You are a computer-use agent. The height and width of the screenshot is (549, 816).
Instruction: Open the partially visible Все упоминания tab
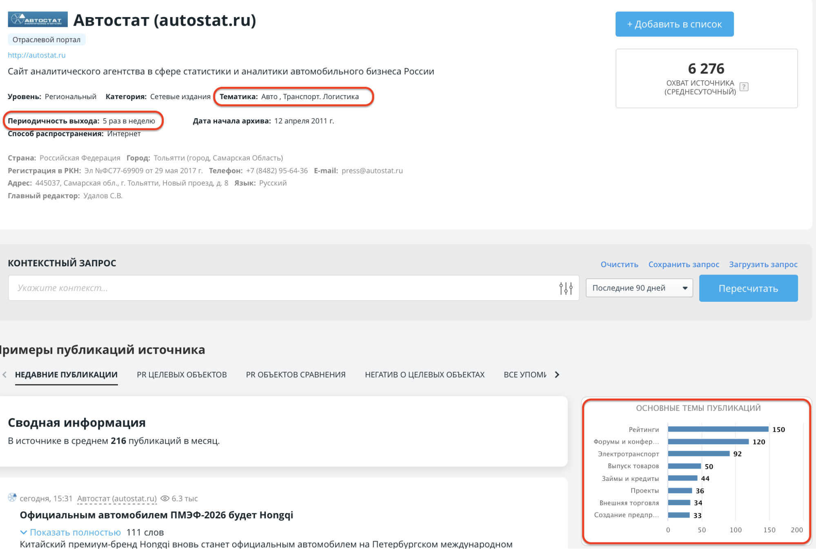[525, 375]
